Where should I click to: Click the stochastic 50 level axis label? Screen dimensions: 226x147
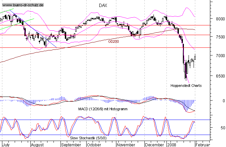pyautogui.click(x=219, y=128)
